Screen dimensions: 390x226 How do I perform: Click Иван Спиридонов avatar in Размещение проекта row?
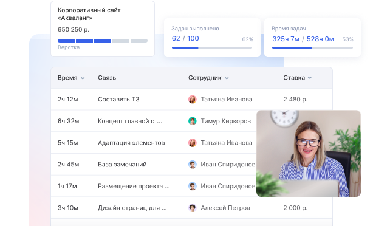[192, 186]
